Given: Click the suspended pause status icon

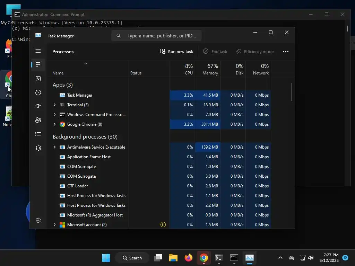Looking at the screenshot, I should (x=163, y=224).
